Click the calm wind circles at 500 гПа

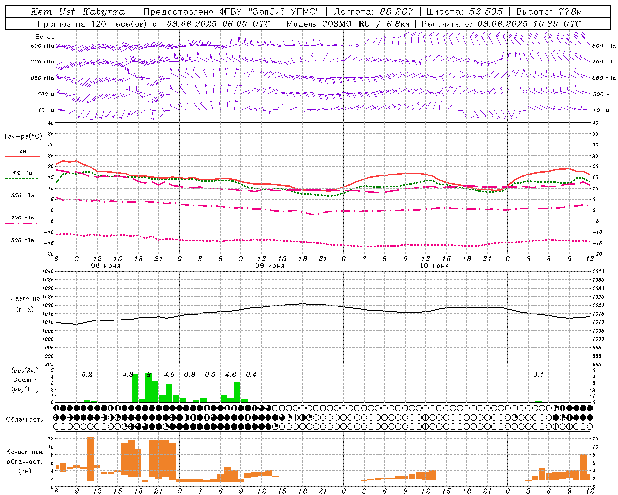[354, 45]
